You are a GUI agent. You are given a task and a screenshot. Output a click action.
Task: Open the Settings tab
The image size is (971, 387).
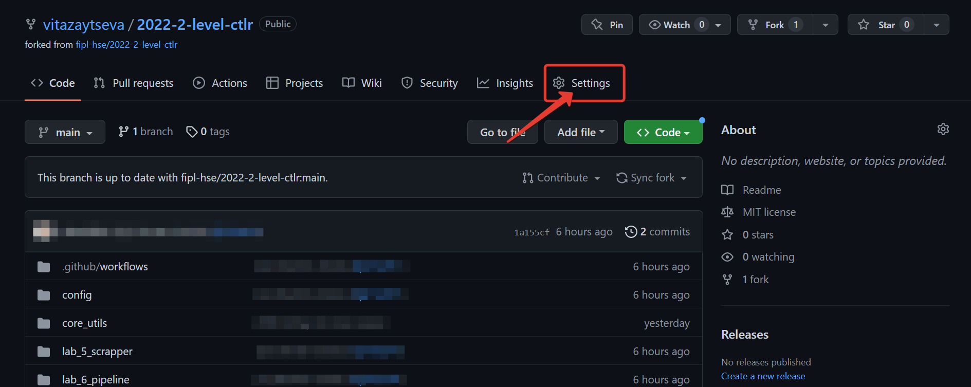point(581,83)
